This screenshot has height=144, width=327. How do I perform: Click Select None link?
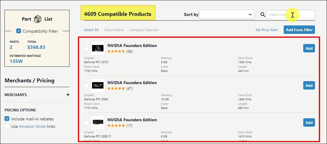114,30
